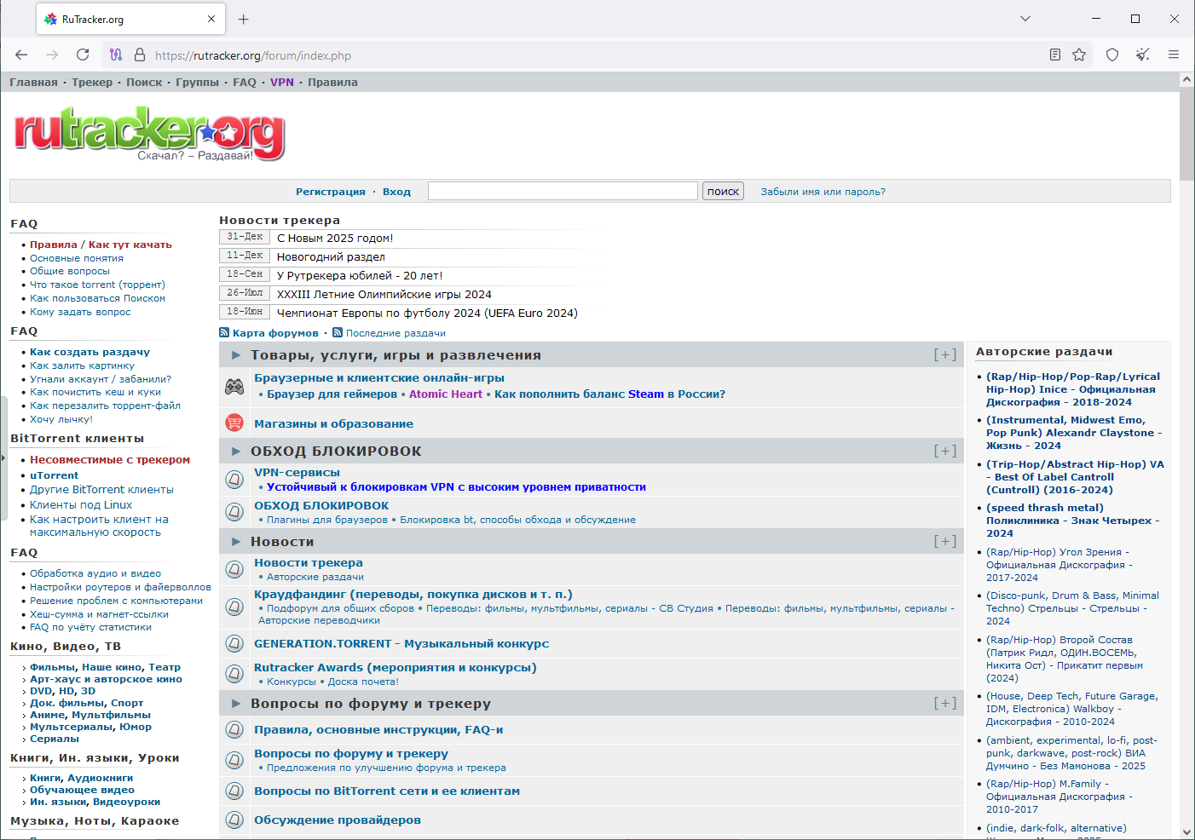Click forum icon next to Обсуждение провайдеров

coord(234,820)
